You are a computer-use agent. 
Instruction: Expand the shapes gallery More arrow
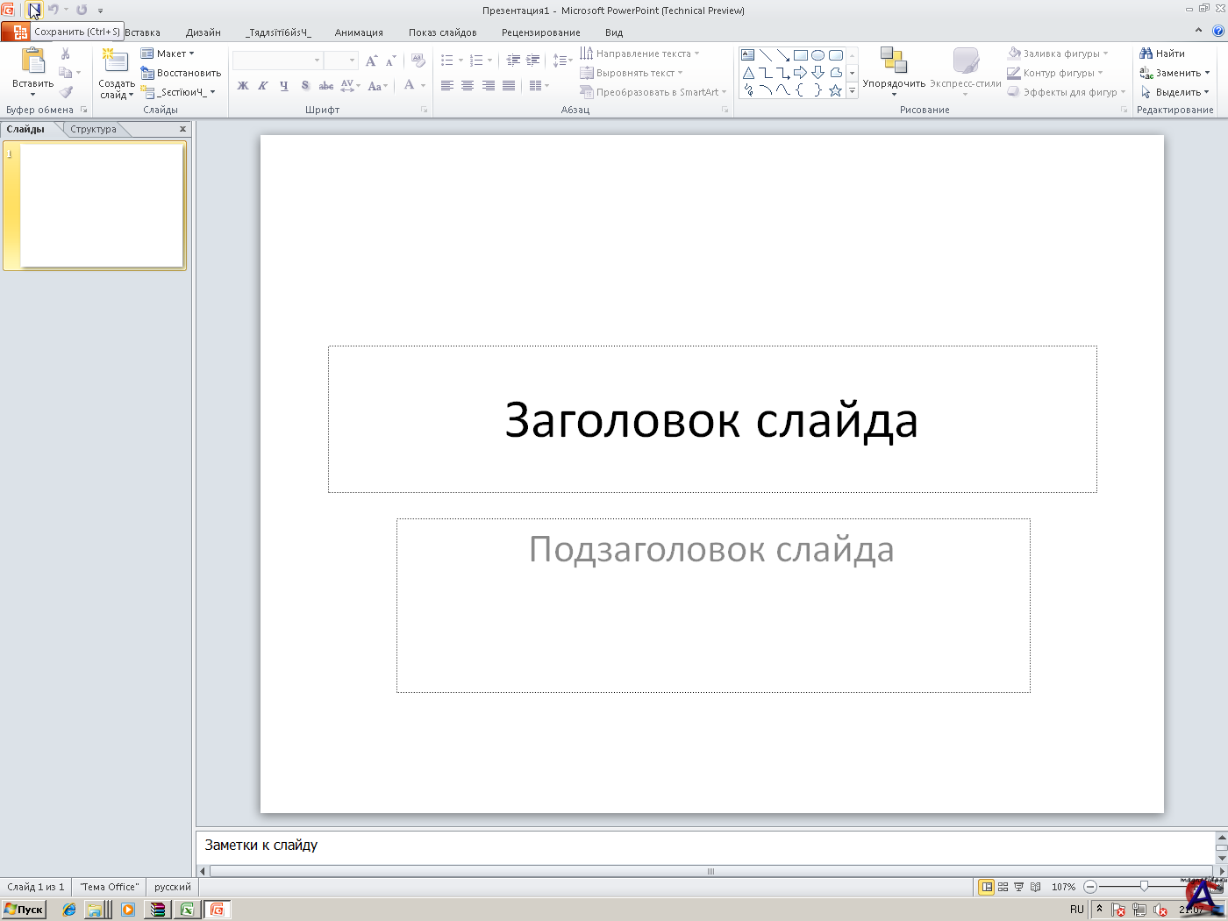click(852, 90)
